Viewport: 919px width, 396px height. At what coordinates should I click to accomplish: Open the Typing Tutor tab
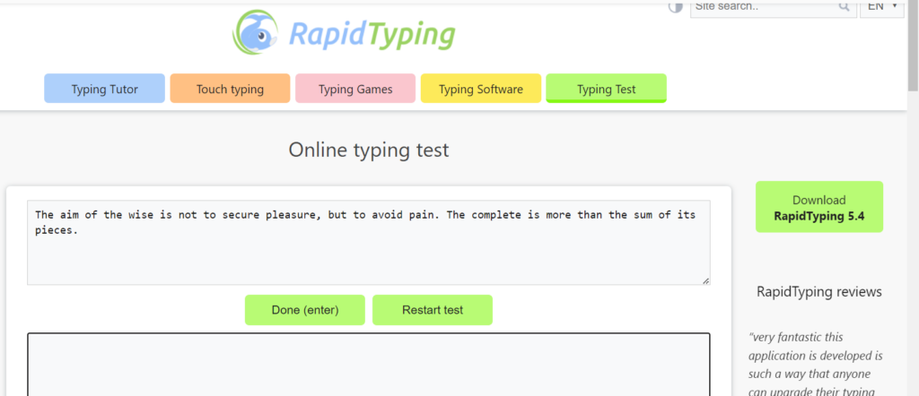tap(104, 89)
